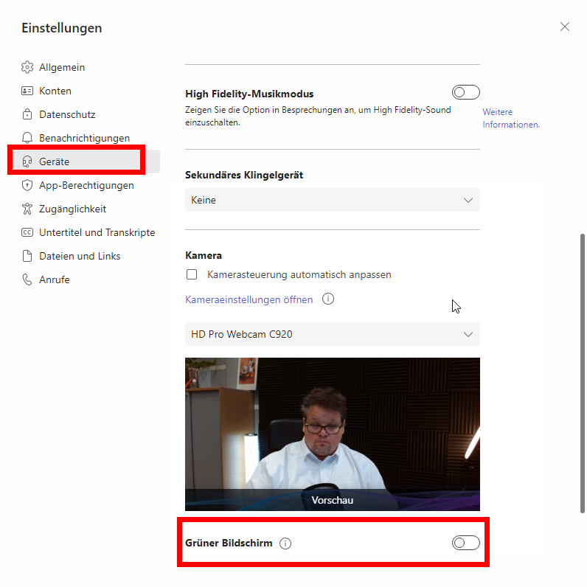Image resolution: width=587 pixels, height=587 pixels.
Task: Follow the Weitere Informationen link
Action: point(511,118)
